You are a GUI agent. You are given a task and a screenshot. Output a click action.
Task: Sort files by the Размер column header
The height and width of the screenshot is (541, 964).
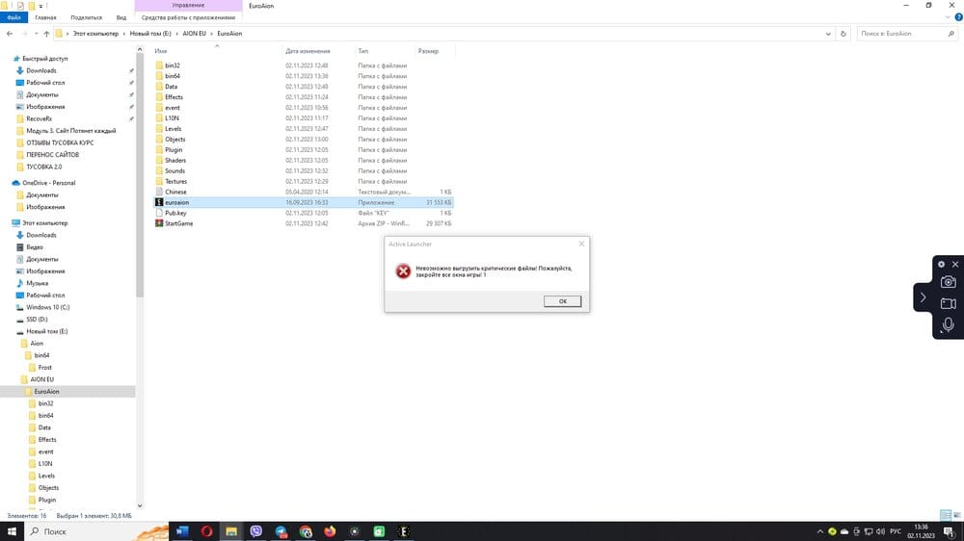(429, 51)
